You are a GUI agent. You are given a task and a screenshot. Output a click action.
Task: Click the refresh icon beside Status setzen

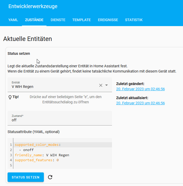(50, 177)
